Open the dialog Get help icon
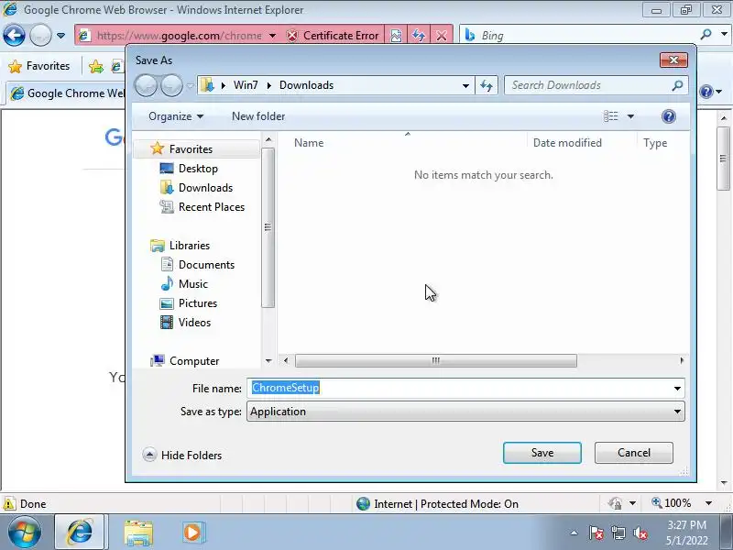733x550 pixels. click(x=669, y=116)
